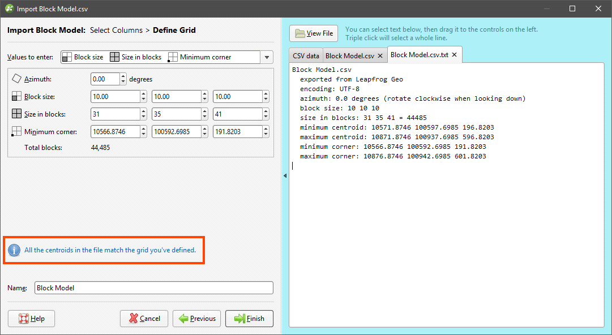Click the Minimum corner row icon

[x=16, y=131]
